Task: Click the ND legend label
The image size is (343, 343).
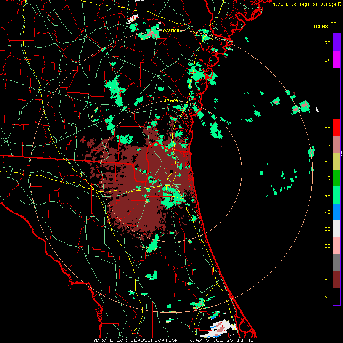Action: [x=327, y=297]
